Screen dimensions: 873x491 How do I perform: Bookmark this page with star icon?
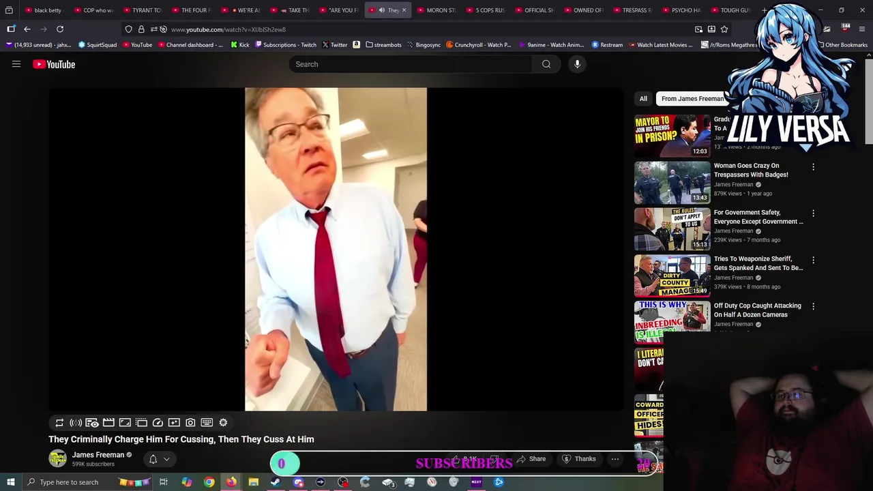coord(724,29)
